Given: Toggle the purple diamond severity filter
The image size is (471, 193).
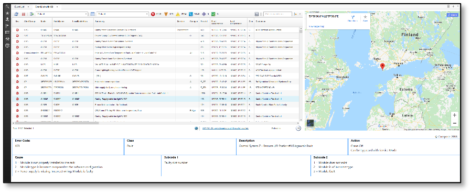Looking at the screenshot, I should pos(204,14).
